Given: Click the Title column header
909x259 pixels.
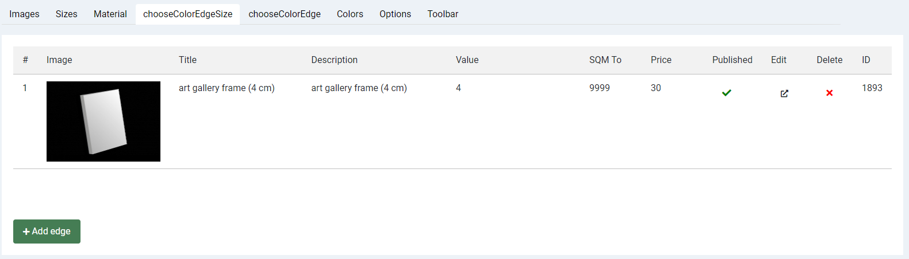Looking at the screenshot, I should tap(187, 60).
